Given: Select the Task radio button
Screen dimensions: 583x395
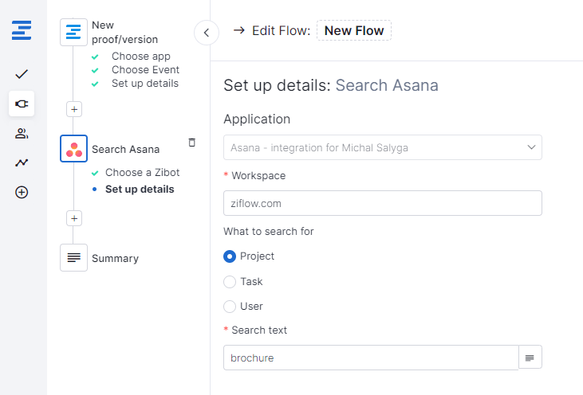Looking at the screenshot, I should 230,282.
